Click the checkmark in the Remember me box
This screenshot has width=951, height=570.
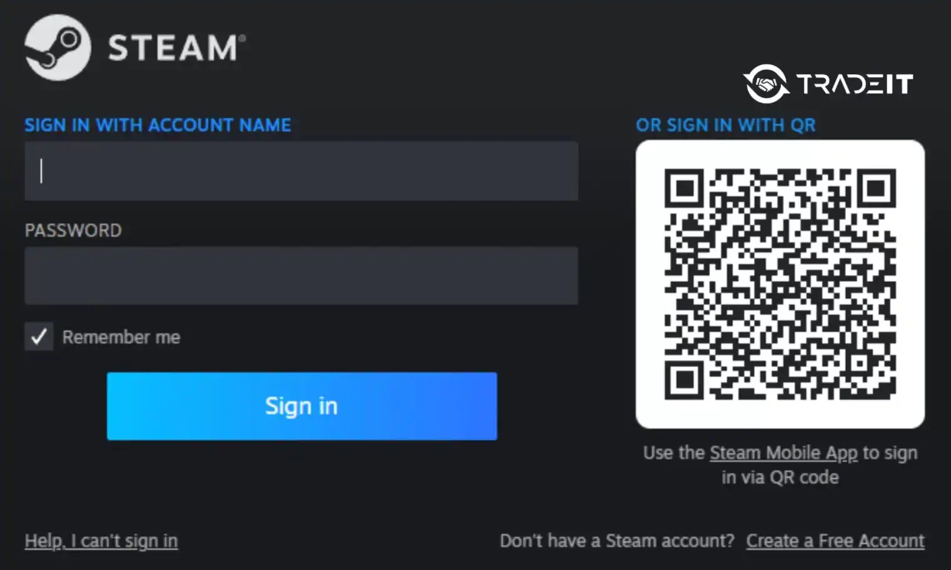point(39,337)
